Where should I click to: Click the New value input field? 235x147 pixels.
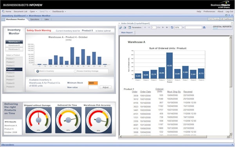93,87
